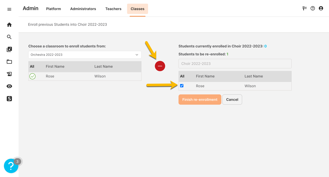329x177 pixels.
Task: Uncheck Rose Wilson in re-enroll list
Action: pyautogui.click(x=182, y=86)
